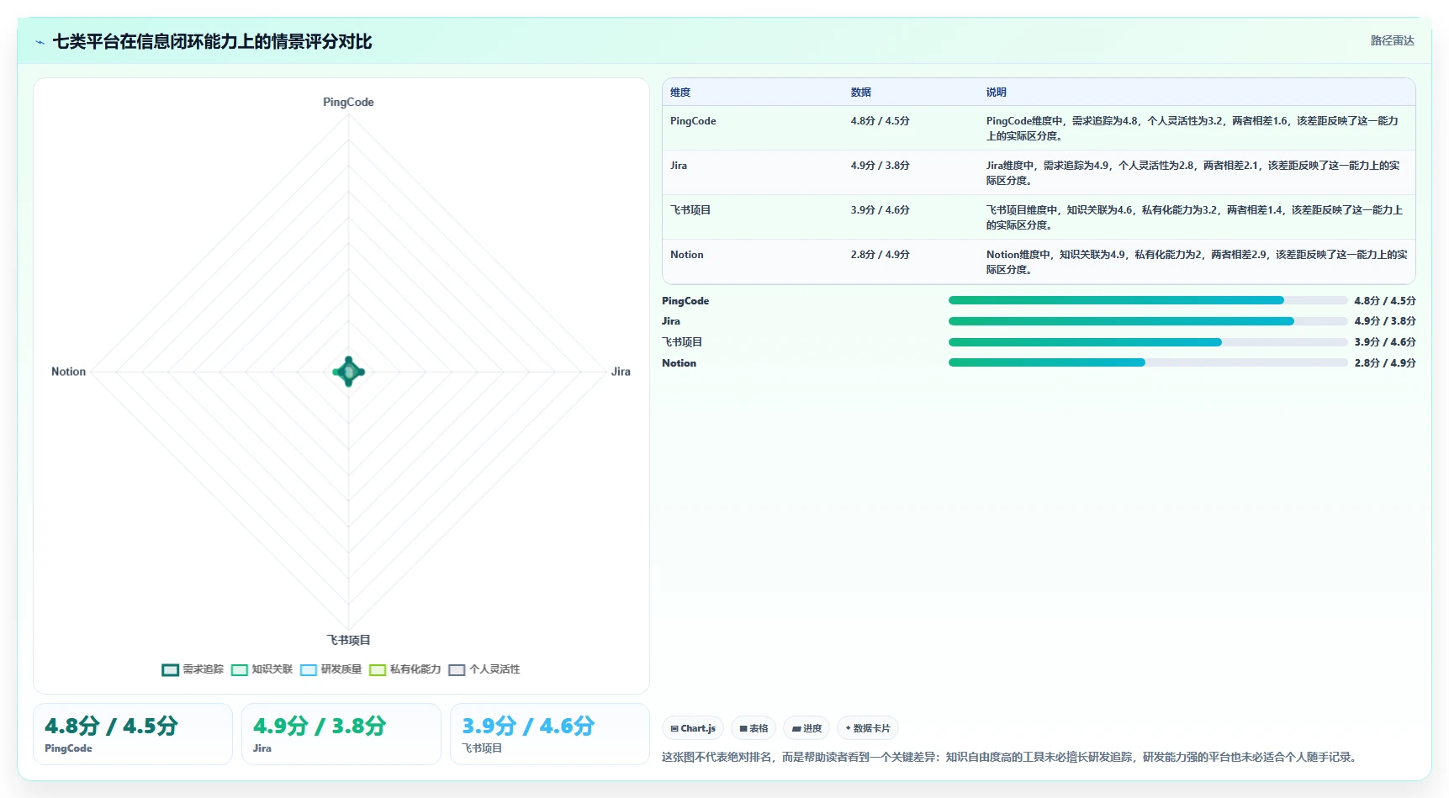
Task: Click the chart title 七类平台在信息闭环能力上的情景评分对比
Action: tap(212, 42)
